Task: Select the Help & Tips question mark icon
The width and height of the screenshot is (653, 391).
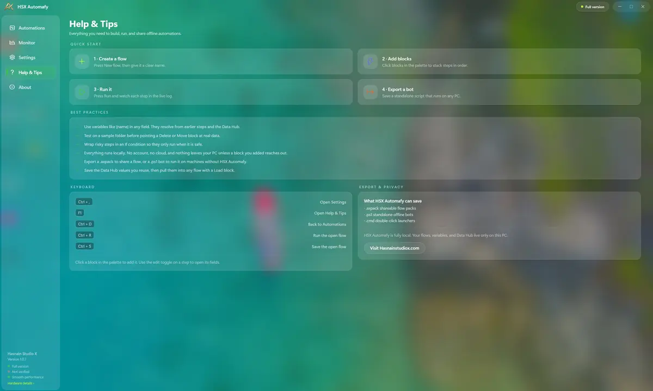Action: (x=12, y=72)
